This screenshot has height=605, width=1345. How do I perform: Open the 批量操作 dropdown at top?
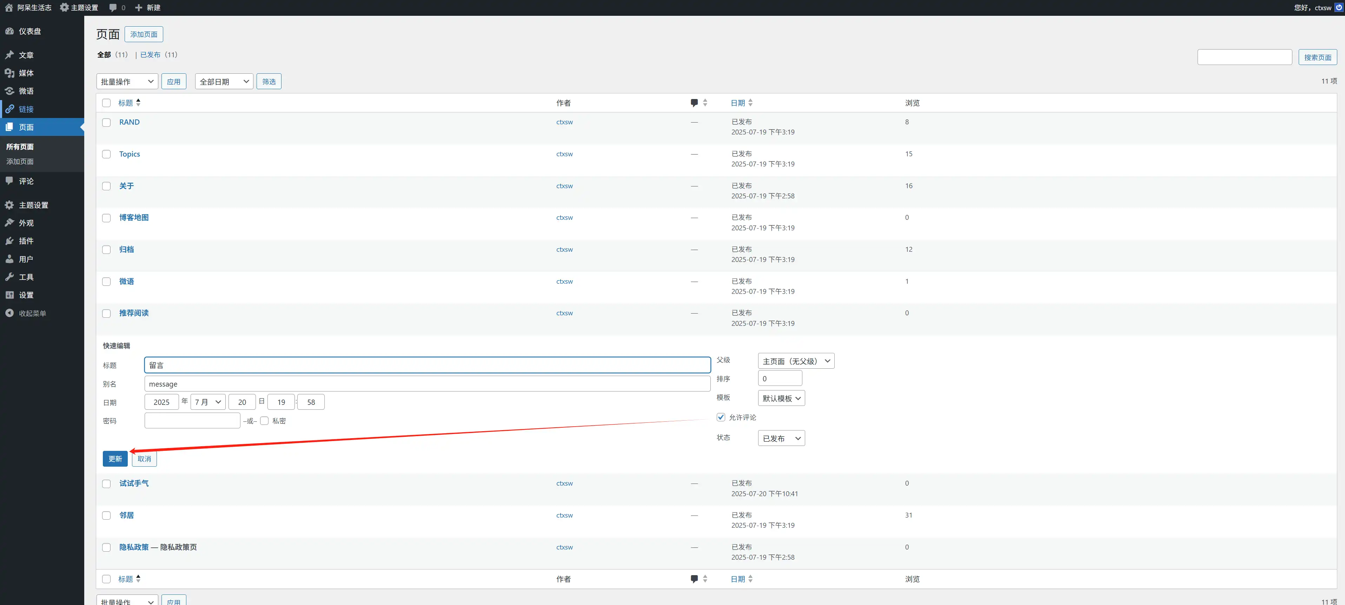127,81
